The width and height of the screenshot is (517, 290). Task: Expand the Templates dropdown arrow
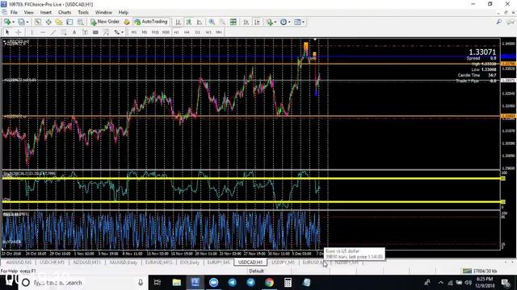click(x=304, y=22)
